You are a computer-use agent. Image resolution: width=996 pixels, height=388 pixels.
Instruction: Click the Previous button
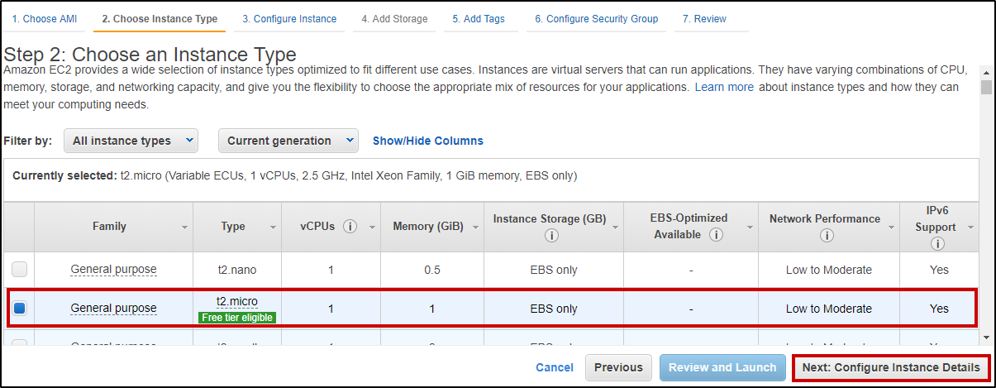tap(618, 367)
